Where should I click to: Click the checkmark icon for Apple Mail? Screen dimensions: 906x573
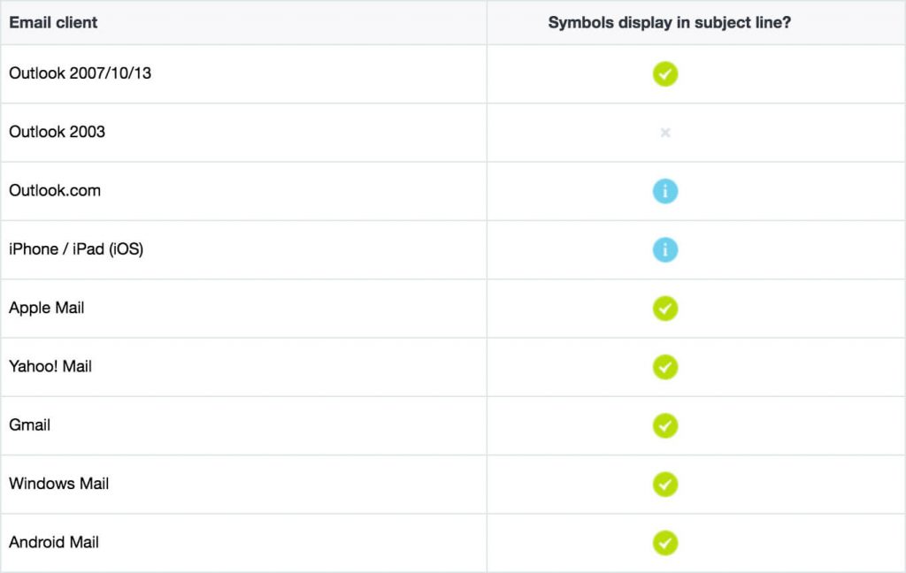(x=664, y=308)
